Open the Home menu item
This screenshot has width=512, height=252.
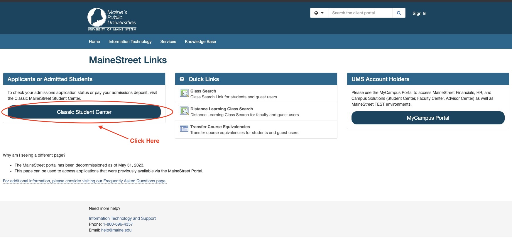(94, 42)
